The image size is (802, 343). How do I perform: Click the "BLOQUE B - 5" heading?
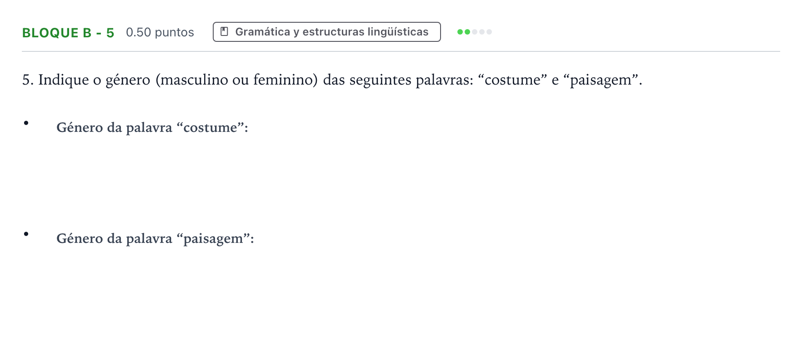(x=68, y=33)
